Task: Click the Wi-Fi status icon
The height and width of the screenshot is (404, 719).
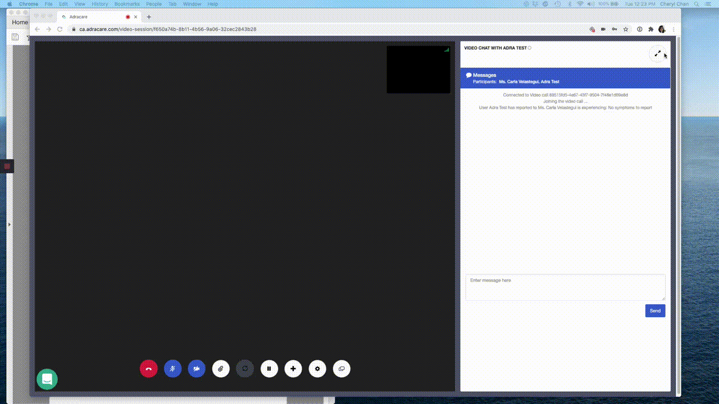Action: tap(580, 3)
